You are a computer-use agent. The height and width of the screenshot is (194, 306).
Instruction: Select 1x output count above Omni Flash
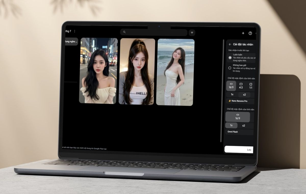coord(231,125)
